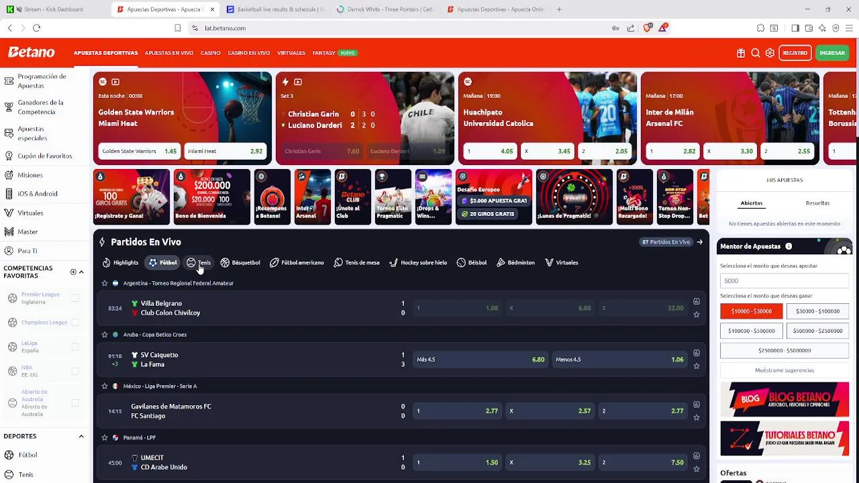Click the Brave Rewards triangle icon
This screenshot has height=483, width=859.
[664, 28]
